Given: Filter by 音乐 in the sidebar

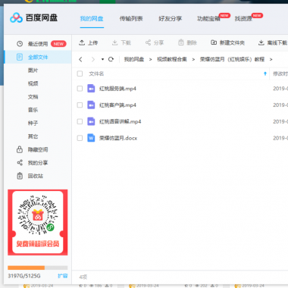Looking at the screenshot, I should (x=33, y=110).
